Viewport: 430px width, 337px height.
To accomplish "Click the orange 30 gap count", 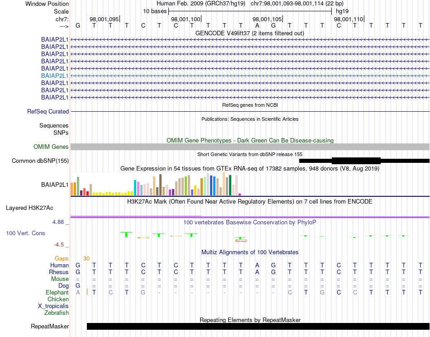I will click(86, 259).
